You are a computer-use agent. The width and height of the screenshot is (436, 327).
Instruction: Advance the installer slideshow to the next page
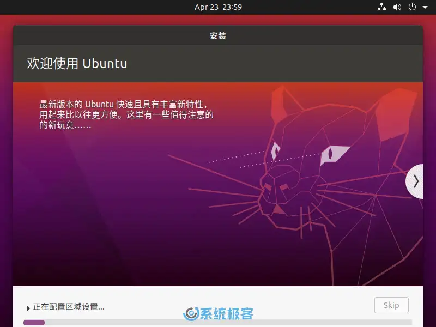(x=415, y=180)
